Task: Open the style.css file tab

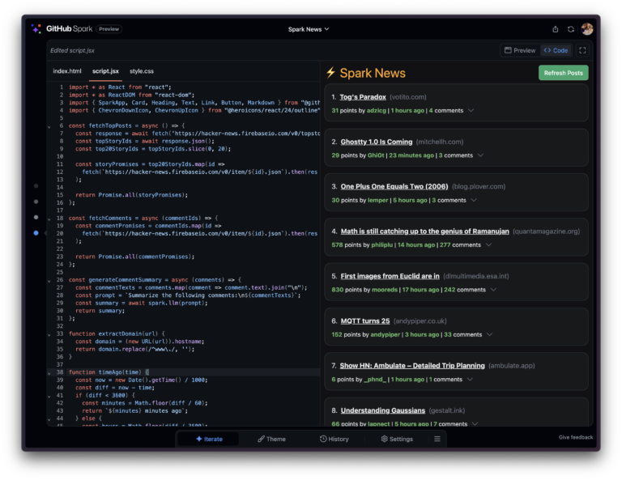Action: point(142,71)
